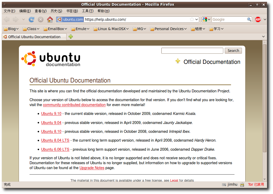This screenshot has width=273, height=194.
Task: Click the Official Documentation star icon
Action: [178, 61]
